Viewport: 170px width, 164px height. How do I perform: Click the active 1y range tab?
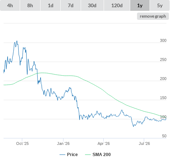140,5
